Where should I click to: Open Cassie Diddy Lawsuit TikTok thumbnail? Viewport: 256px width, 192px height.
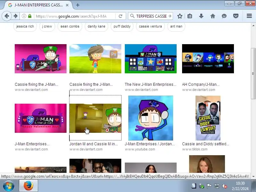click(208, 118)
